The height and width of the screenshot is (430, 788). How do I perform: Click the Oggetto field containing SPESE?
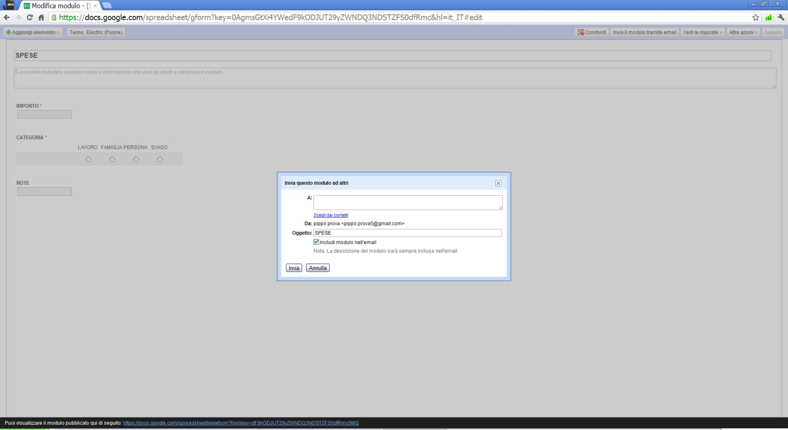coord(408,233)
